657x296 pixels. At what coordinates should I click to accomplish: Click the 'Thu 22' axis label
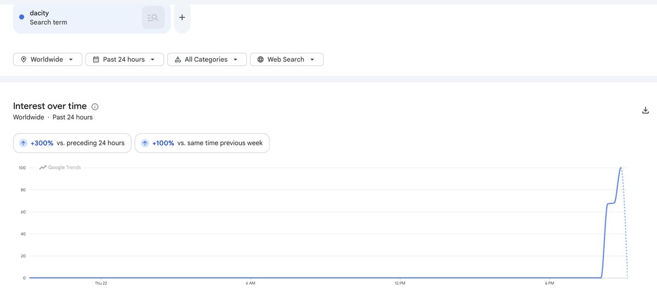101,283
